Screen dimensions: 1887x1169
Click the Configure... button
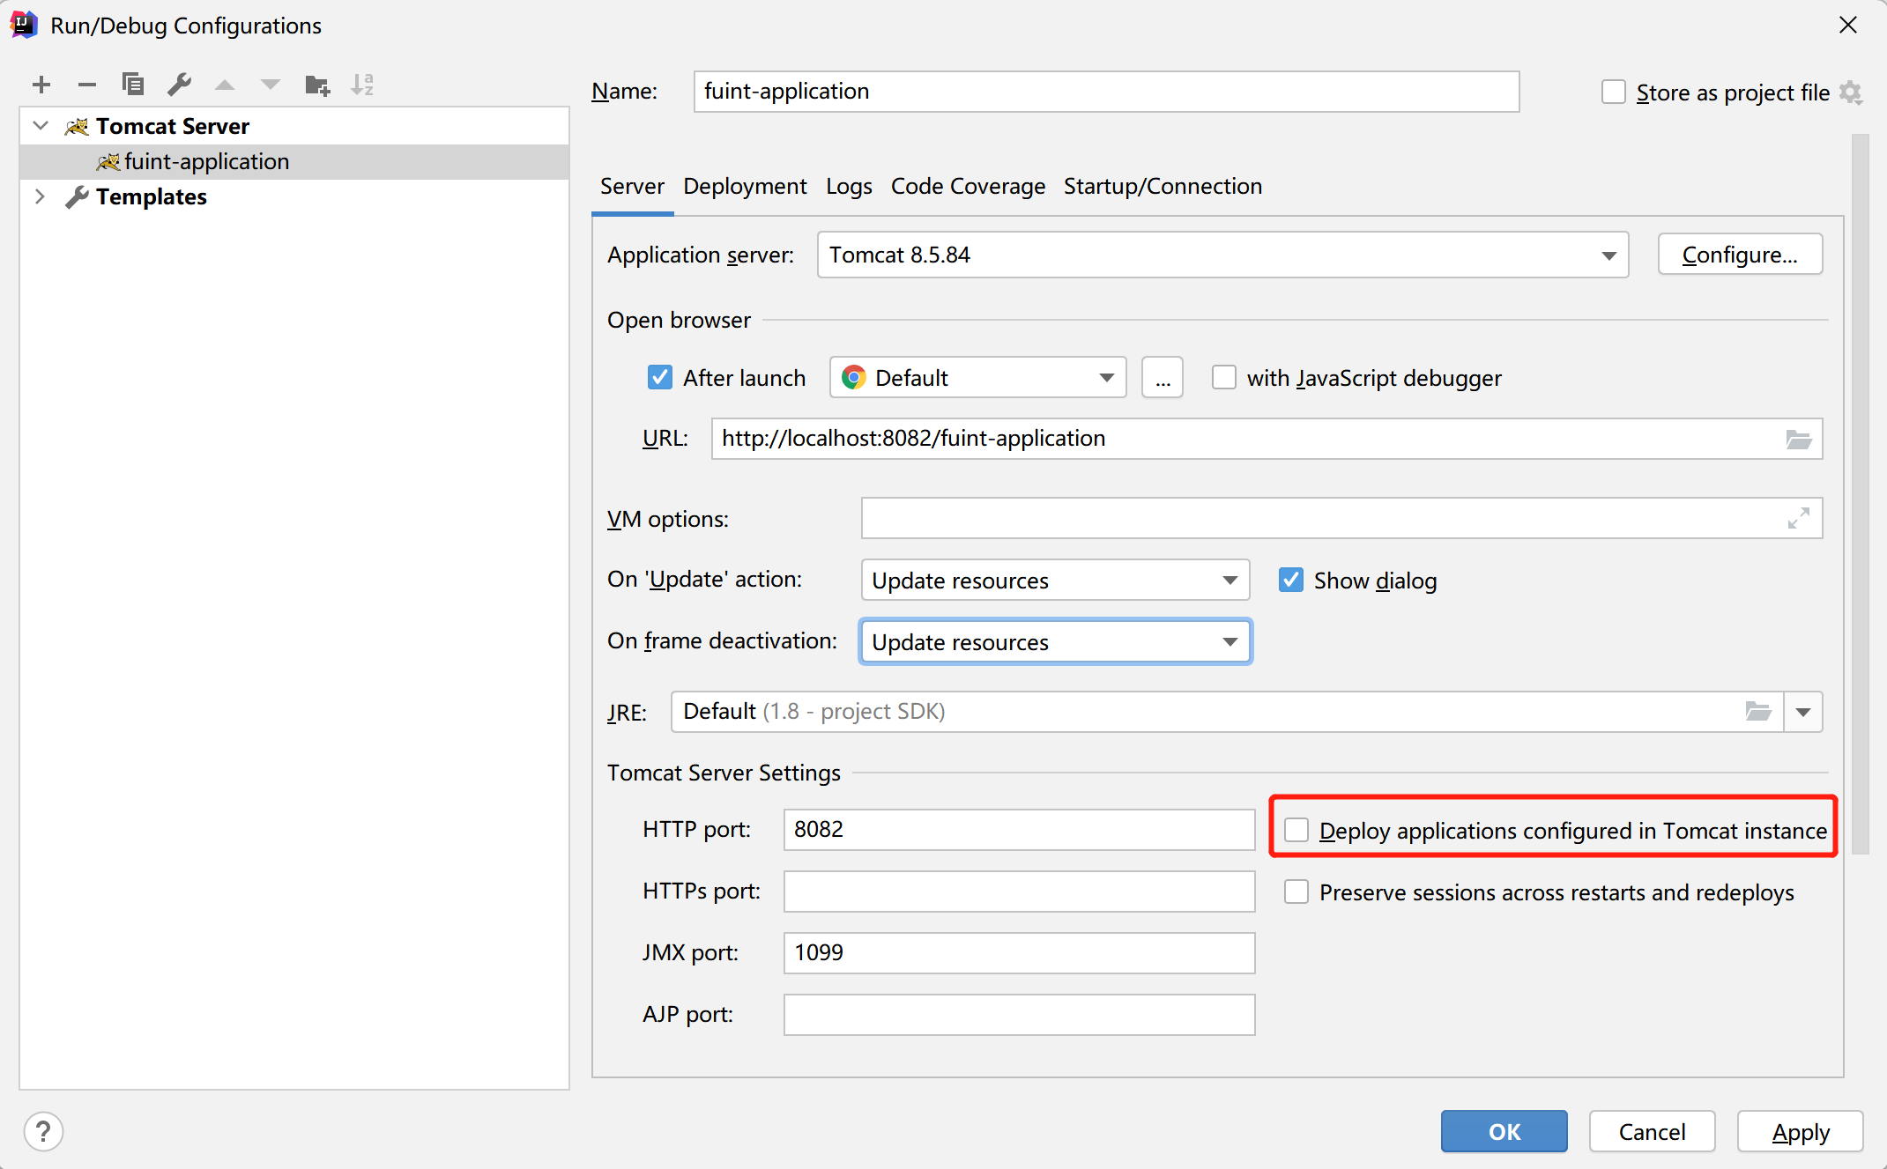click(x=1740, y=255)
